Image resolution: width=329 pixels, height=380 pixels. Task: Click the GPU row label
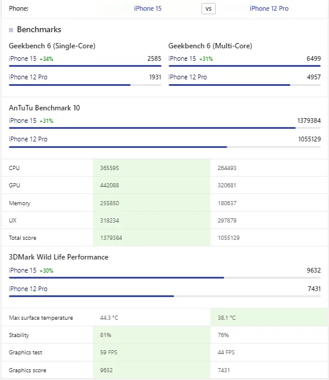coord(14,186)
